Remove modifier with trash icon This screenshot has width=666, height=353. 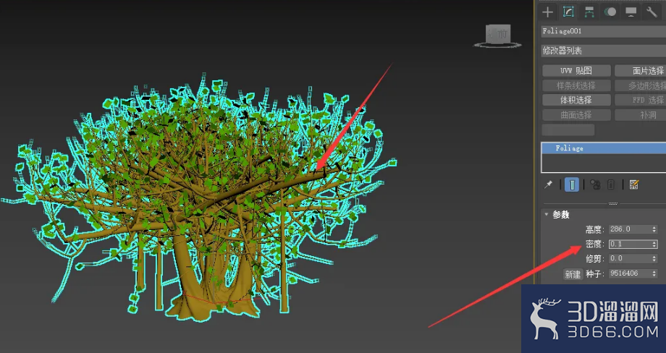click(x=611, y=184)
